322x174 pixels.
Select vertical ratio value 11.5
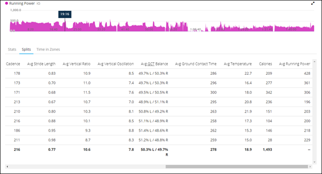pos(87,93)
